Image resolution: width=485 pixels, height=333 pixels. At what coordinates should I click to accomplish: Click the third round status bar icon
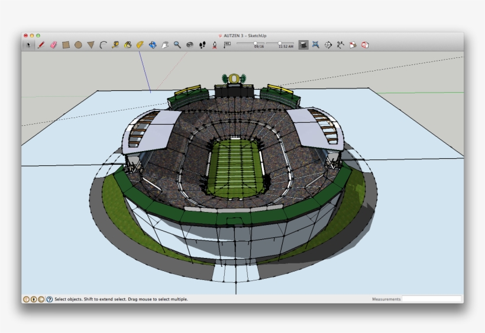tap(41, 299)
